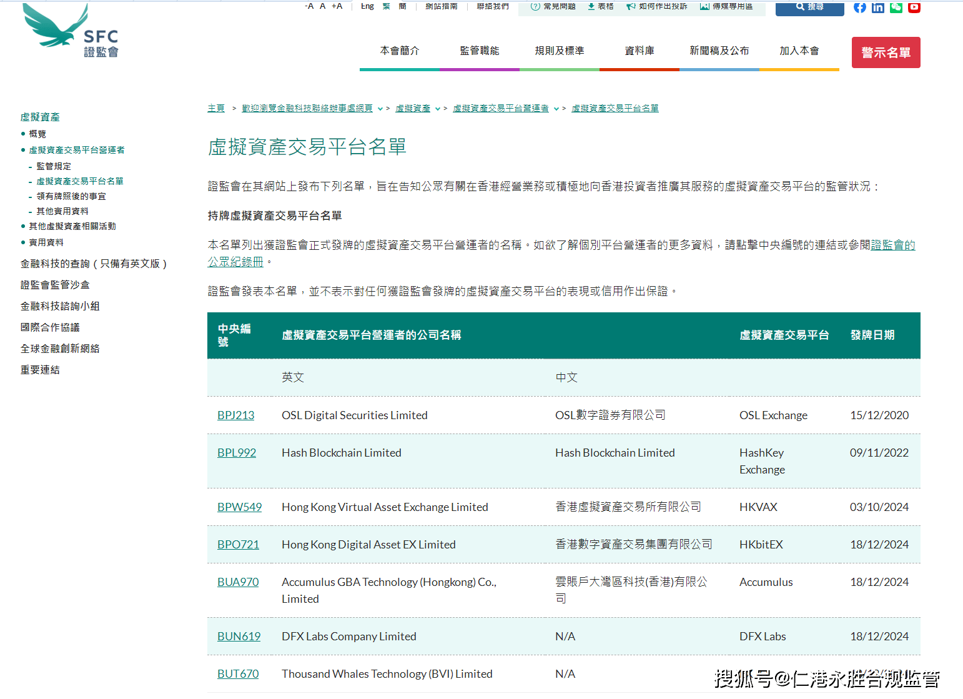This screenshot has width=963, height=699.
Task: Open central number BPL992
Action: [237, 453]
